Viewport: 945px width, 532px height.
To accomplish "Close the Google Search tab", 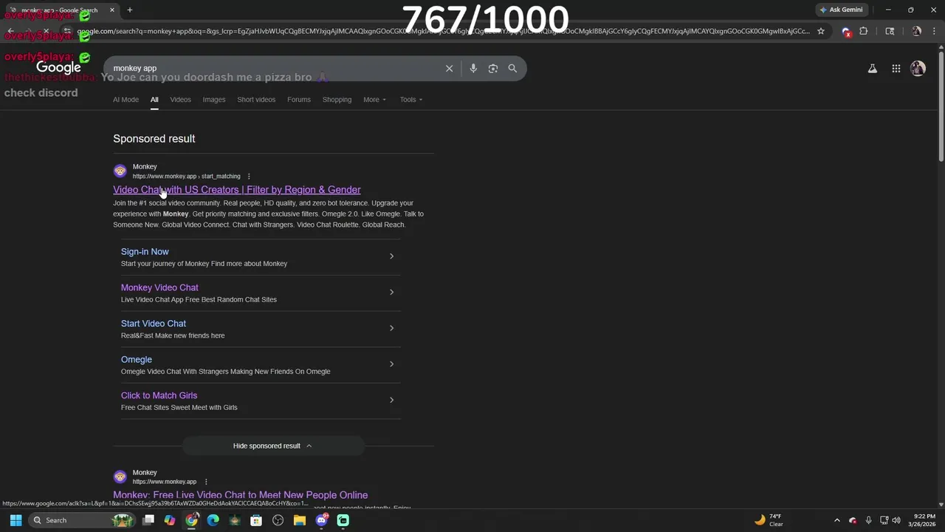I will (x=111, y=10).
